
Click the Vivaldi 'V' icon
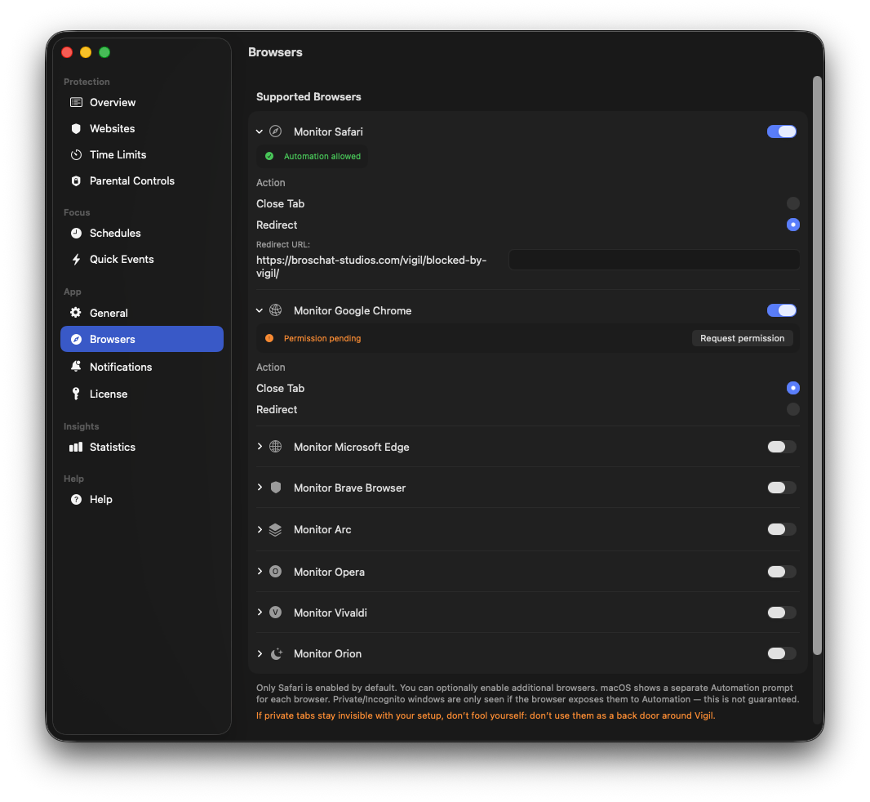coord(275,612)
